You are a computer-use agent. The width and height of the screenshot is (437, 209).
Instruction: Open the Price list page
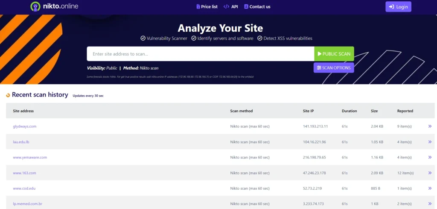207,7
